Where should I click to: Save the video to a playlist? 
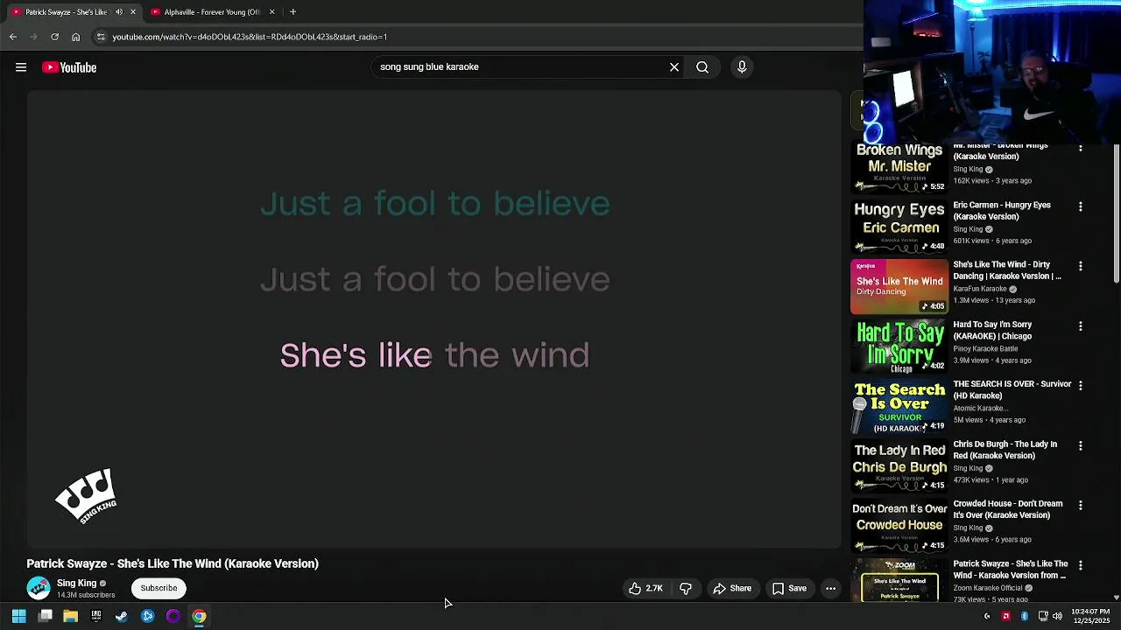[789, 589]
